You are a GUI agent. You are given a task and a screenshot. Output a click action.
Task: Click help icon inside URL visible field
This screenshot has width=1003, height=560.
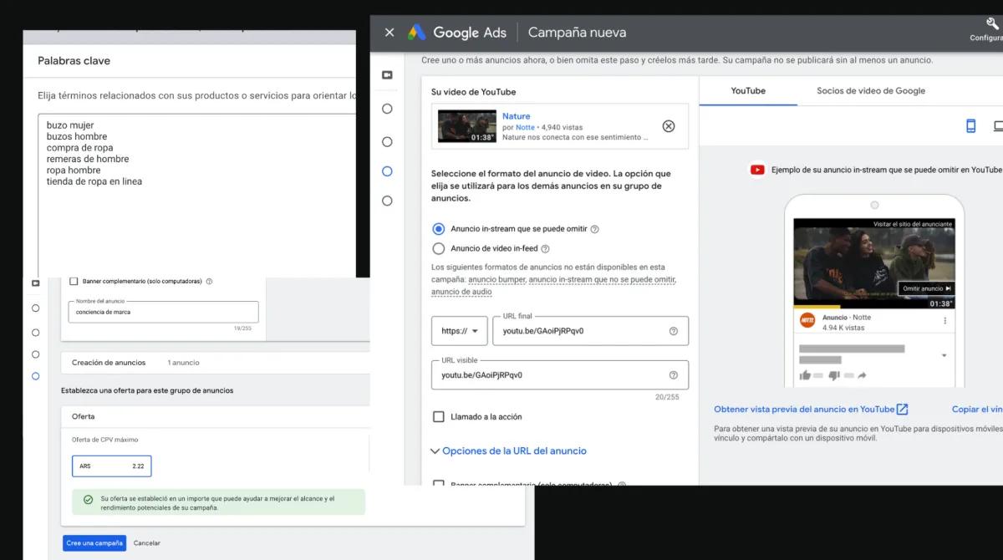click(674, 375)
